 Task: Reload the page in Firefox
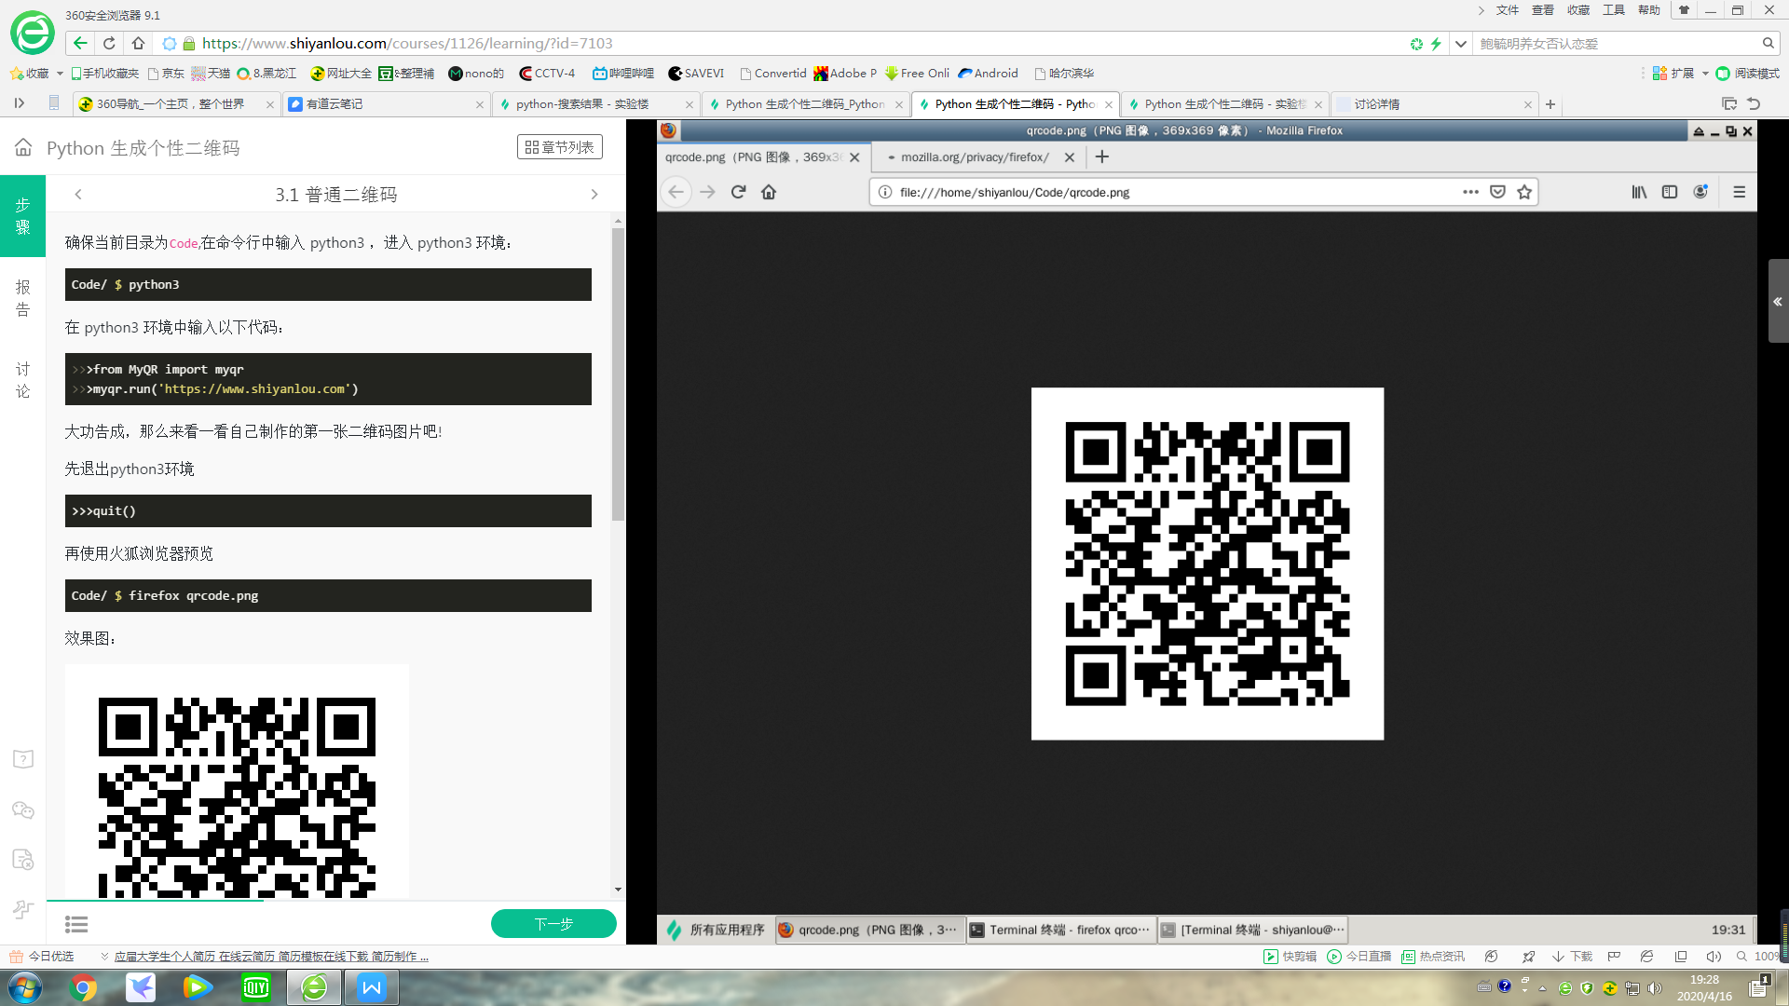tap(738, 192)
